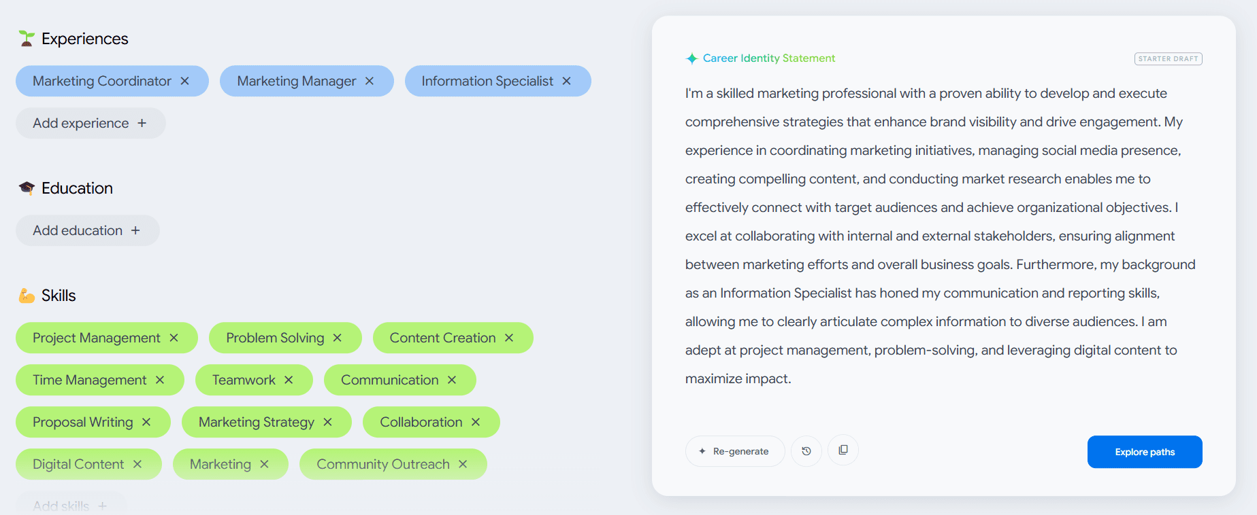The width and height of the screenshot is (1257, 515).
Task: Copy the statement using the copy icon
Action: click(843, 450)
